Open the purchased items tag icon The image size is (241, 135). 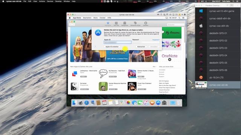point(135,24)
